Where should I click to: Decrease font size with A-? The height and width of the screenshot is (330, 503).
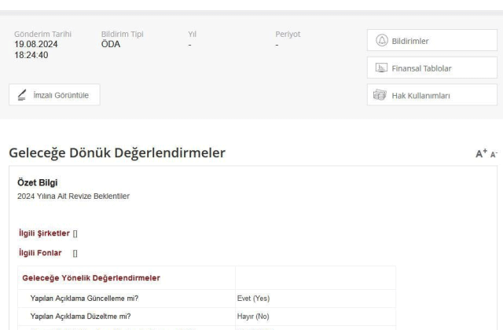(x=494, y=154)
